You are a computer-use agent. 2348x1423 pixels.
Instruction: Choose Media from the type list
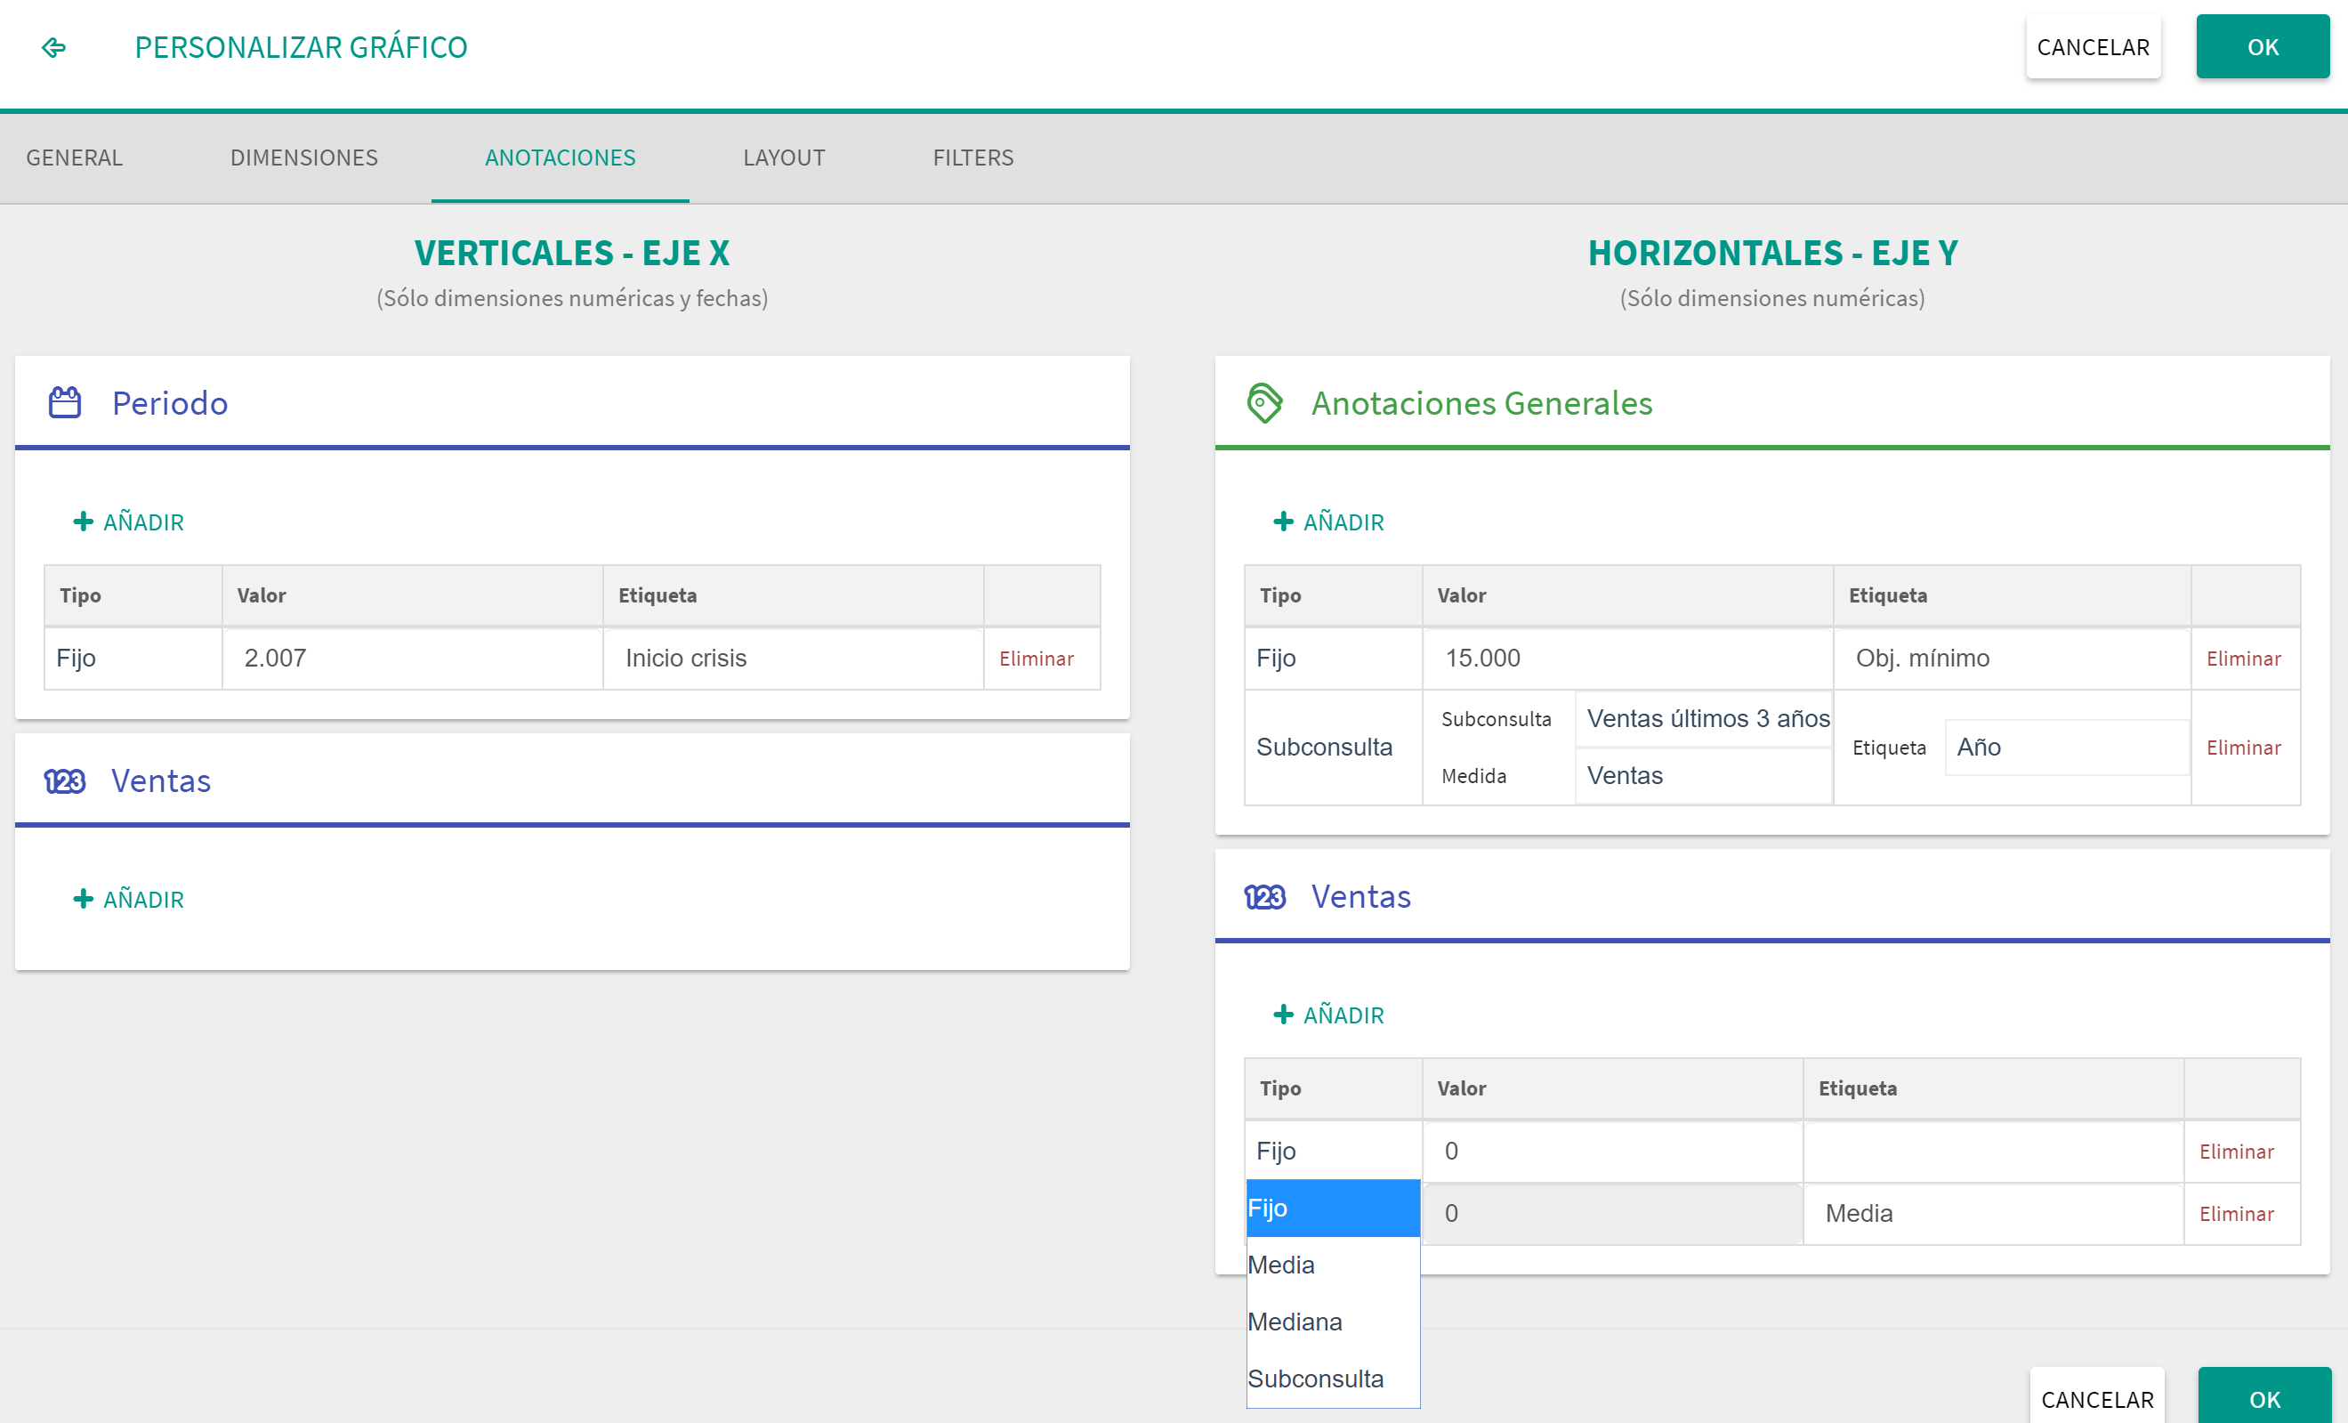click(x=1333, y=1265)
